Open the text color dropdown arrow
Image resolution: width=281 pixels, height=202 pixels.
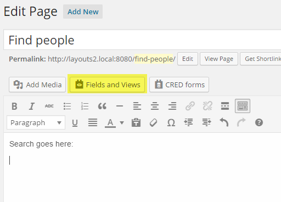pyautogui.click(x=122, y=122)
